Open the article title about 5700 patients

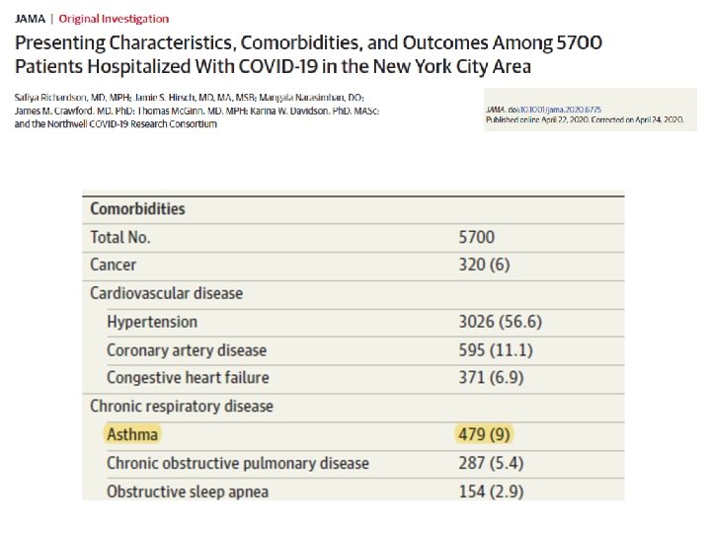[x=308, y=55]
